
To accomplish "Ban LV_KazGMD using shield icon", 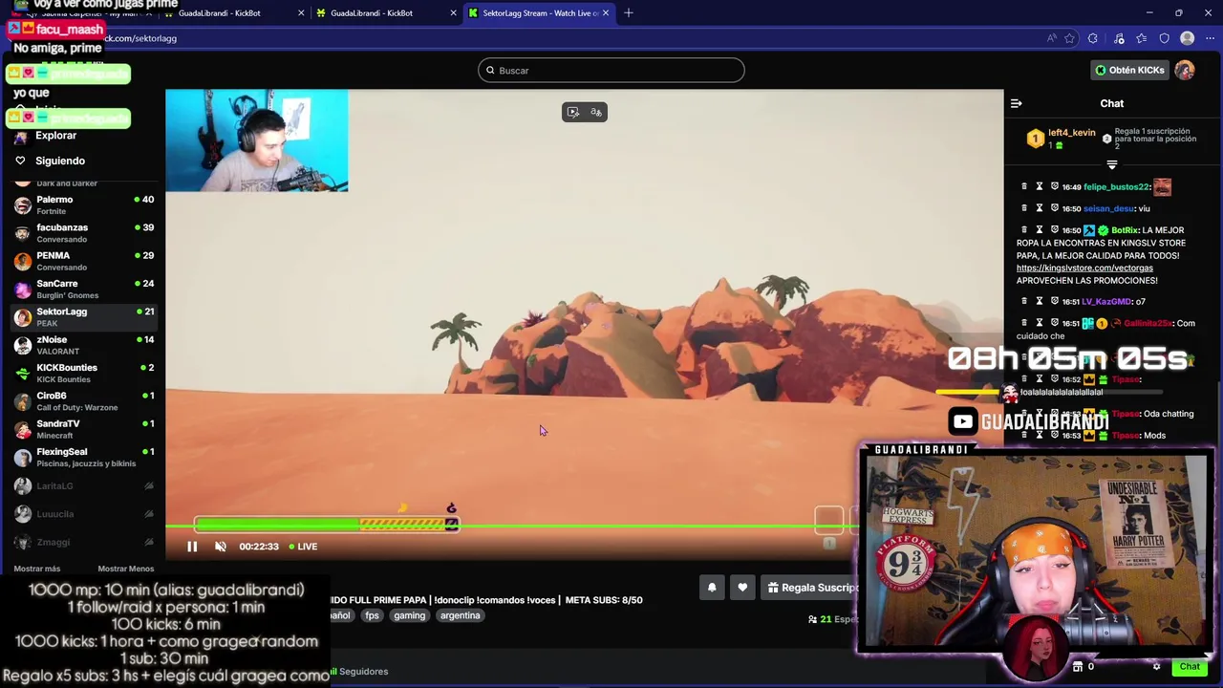I will (1055, 302).
